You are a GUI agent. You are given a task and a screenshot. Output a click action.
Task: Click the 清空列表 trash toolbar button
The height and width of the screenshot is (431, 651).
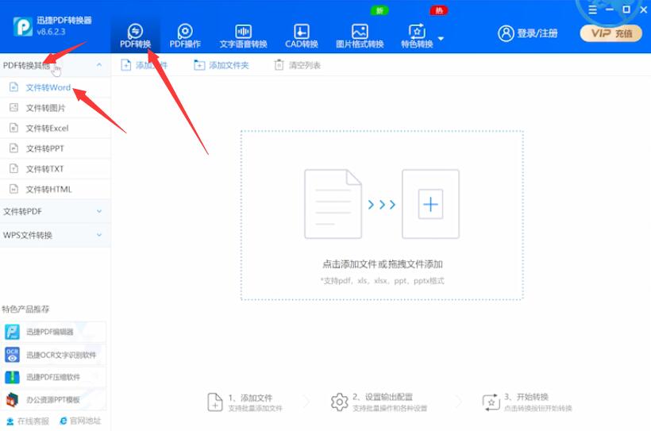(x=297, y=65)
